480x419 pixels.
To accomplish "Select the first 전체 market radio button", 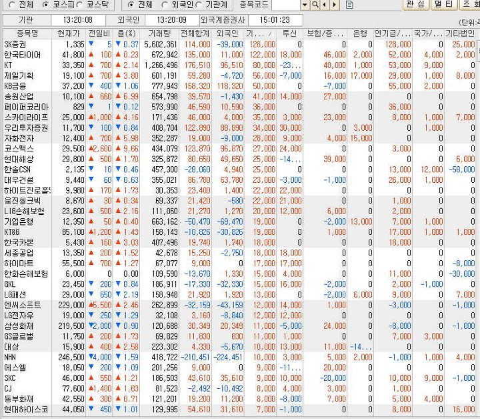I will (12, 5).
